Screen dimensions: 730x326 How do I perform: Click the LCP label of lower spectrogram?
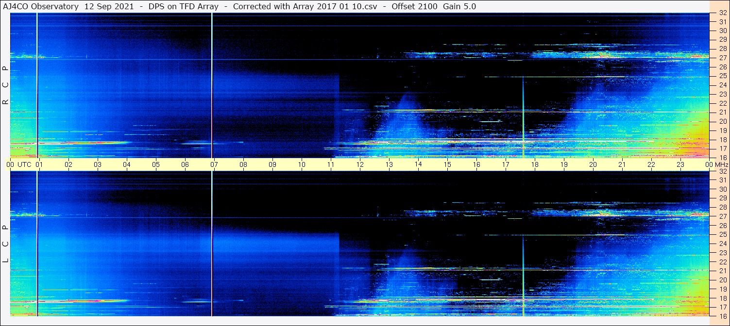(5, 244)
